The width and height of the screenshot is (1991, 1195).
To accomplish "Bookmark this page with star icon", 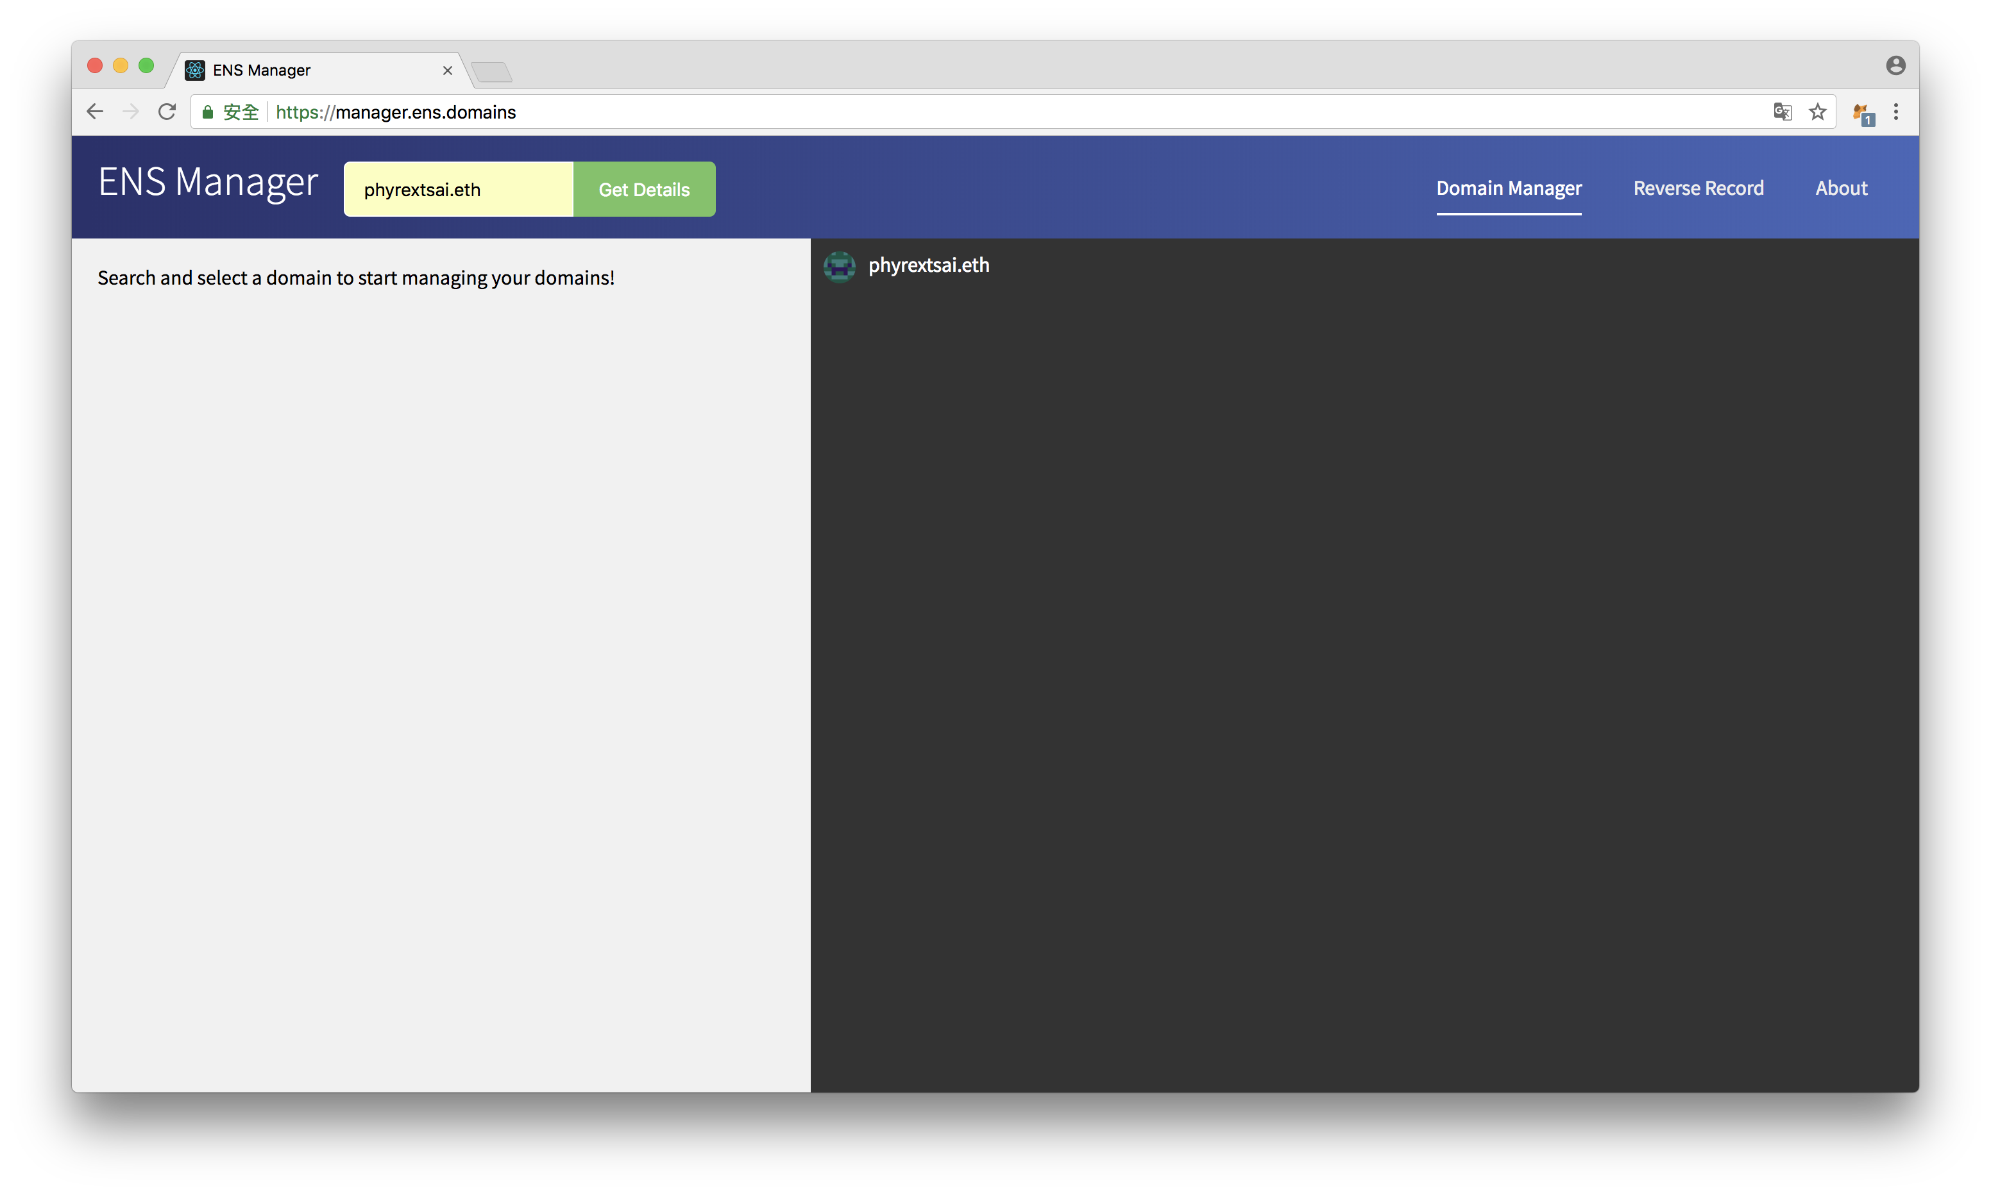I will [1818, 112].
